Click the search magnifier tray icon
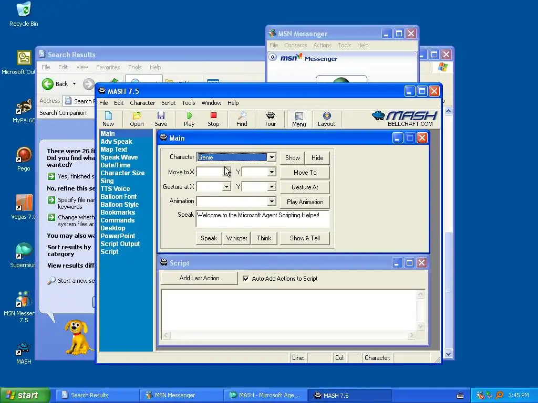Image resolution: width=538 pixels, height=403 pixels. click(499, 395)
